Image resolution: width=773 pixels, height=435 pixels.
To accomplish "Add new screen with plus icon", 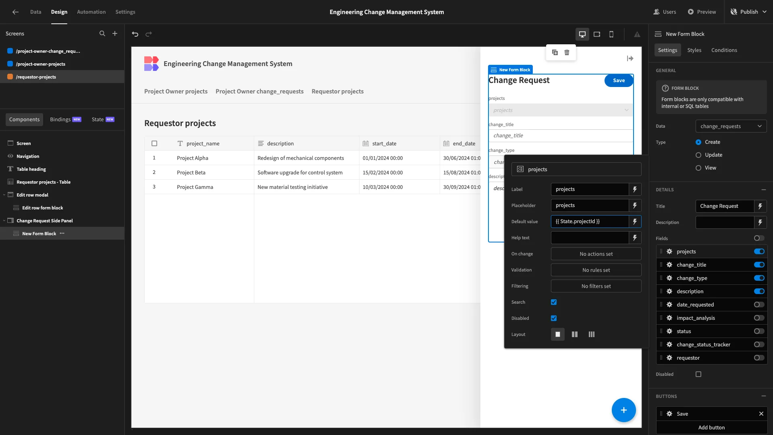I will (x=115, y=33).
